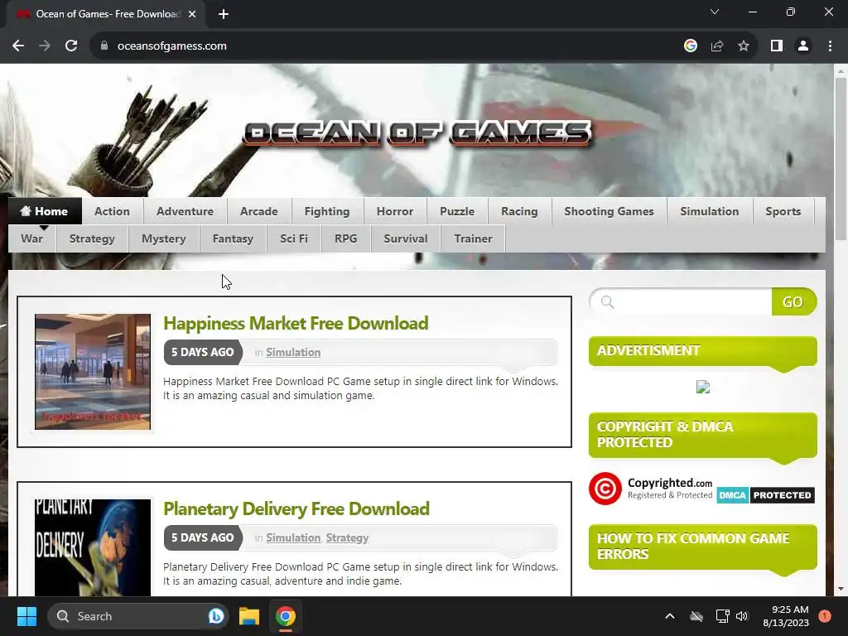Click the Ocean of Games logo
Viewport: 848px width, 636px height.
tap(417, 132)
